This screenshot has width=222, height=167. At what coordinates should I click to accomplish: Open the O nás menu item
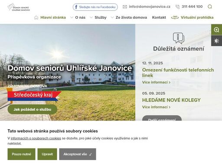80,17
